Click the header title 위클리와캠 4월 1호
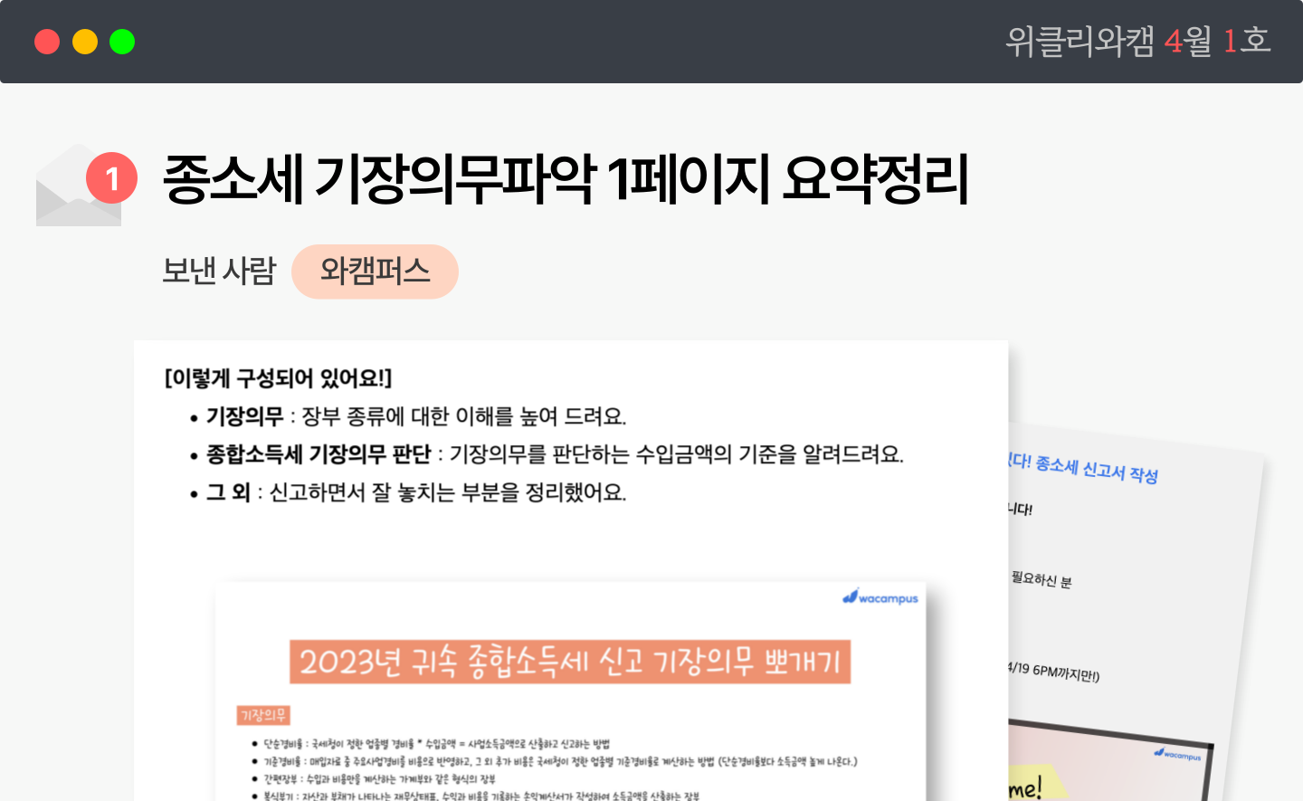Screen dimensions: 1303x801 [x=1138, y=41]
